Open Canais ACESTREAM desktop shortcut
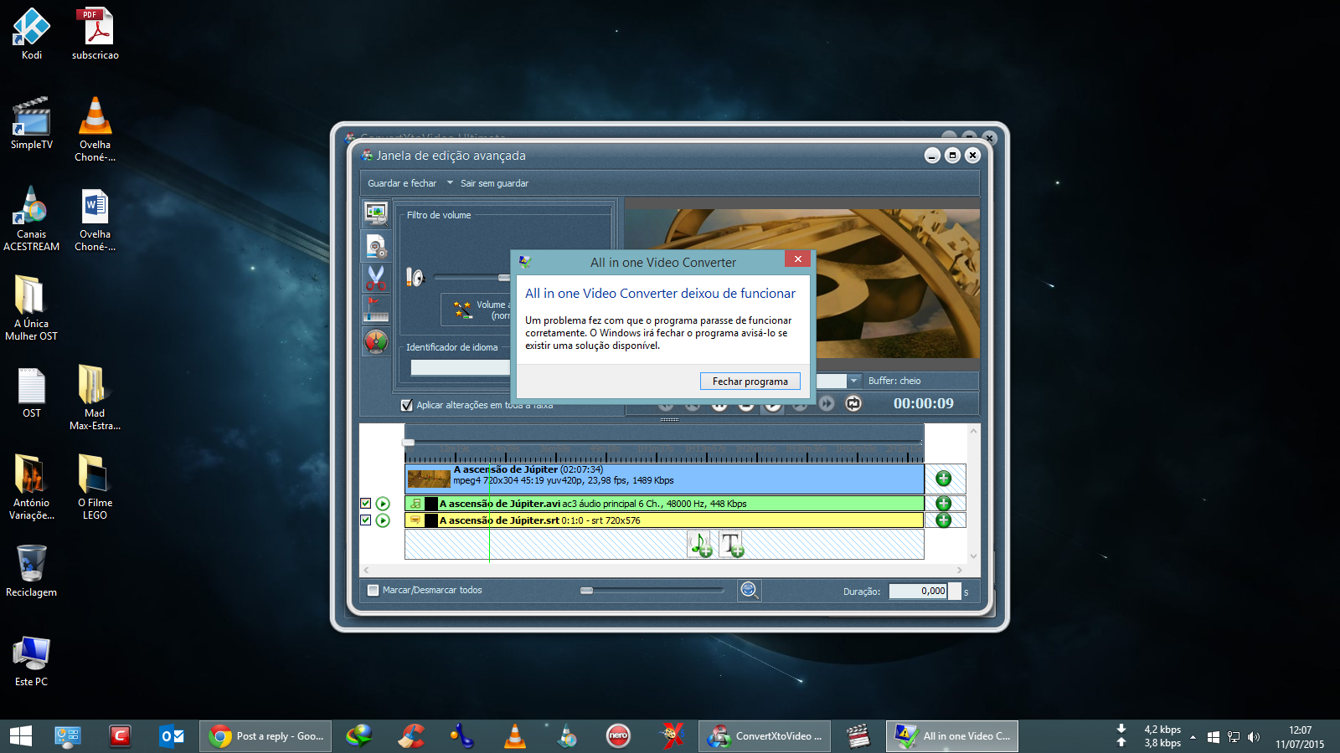Image resolution: width=1340 pixels, height=753 pixels. (32, 218)
